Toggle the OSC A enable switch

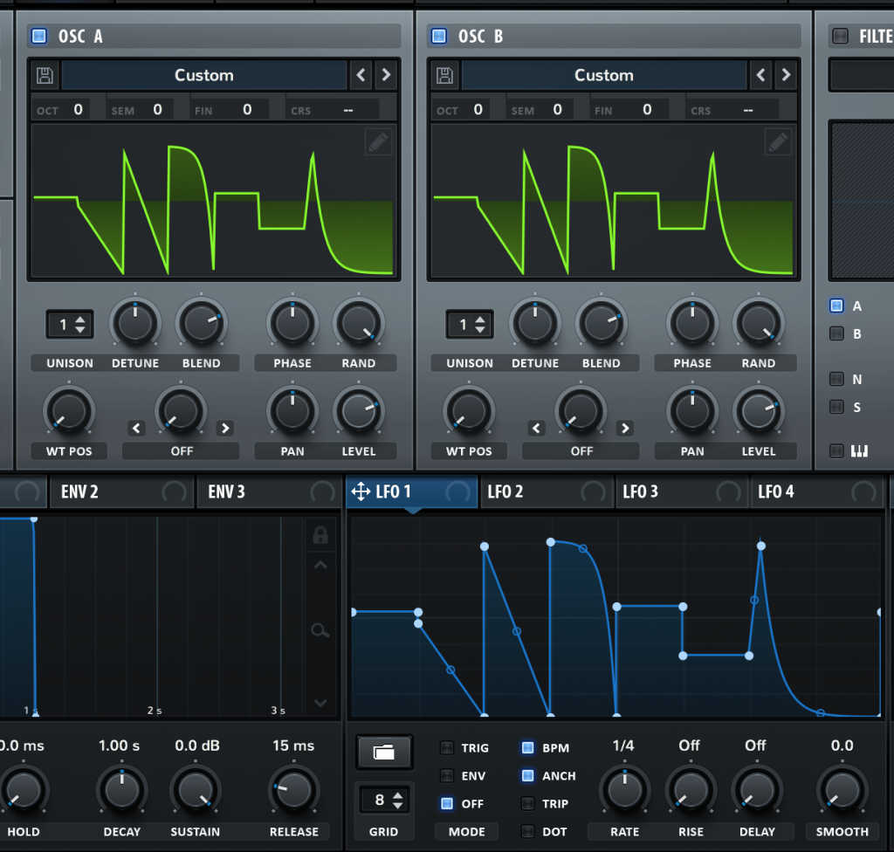point(38,36)
